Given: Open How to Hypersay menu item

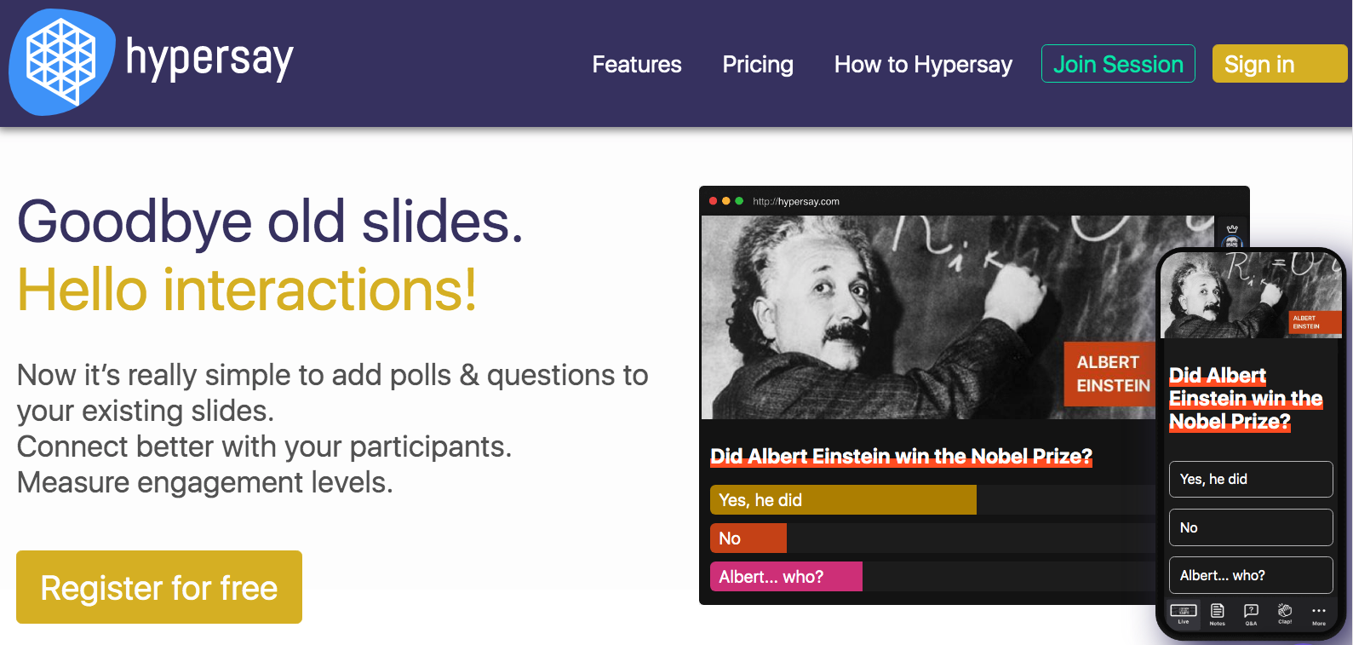Looking at the screenshot, I should [923, 65].
